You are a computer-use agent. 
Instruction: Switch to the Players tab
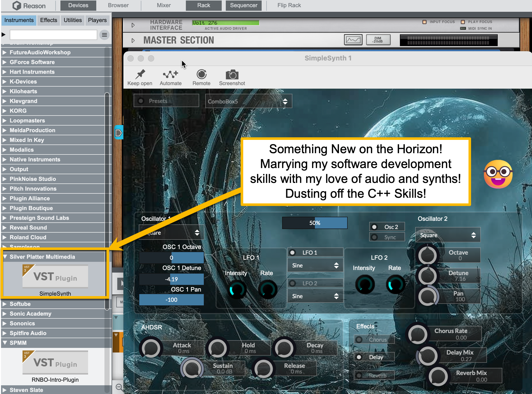point(97,20)
